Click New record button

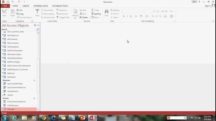tap(83, 10)
